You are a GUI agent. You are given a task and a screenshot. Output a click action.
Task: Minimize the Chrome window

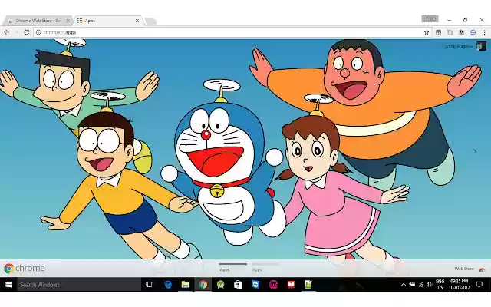[449, 20]
